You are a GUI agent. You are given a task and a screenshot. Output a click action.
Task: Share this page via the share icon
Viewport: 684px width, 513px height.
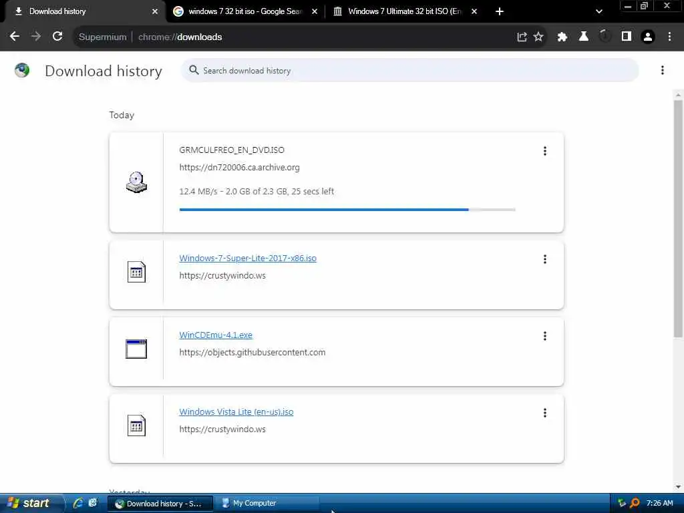(522, 37)
